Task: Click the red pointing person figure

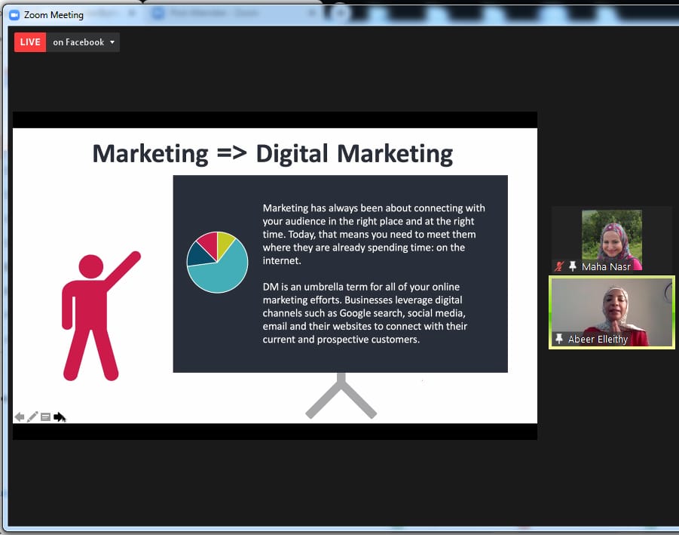Action: pyautogui.click(x=94, y=317)
